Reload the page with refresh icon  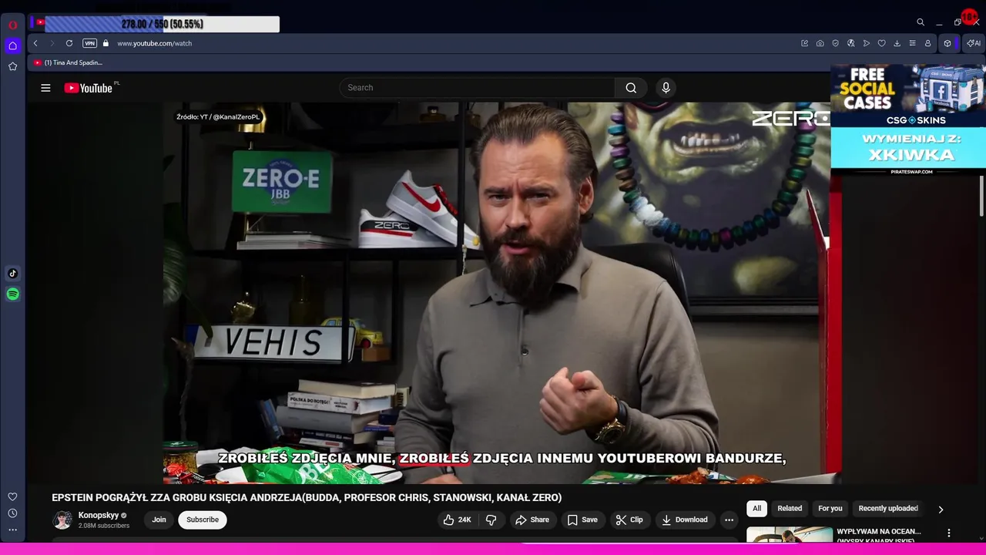tap(69, 43)
